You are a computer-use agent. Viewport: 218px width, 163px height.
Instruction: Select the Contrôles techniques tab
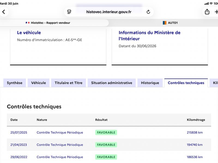tap(186, 83)
